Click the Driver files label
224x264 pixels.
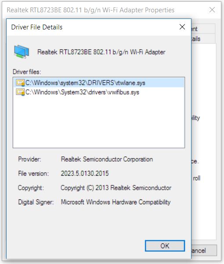27,72
